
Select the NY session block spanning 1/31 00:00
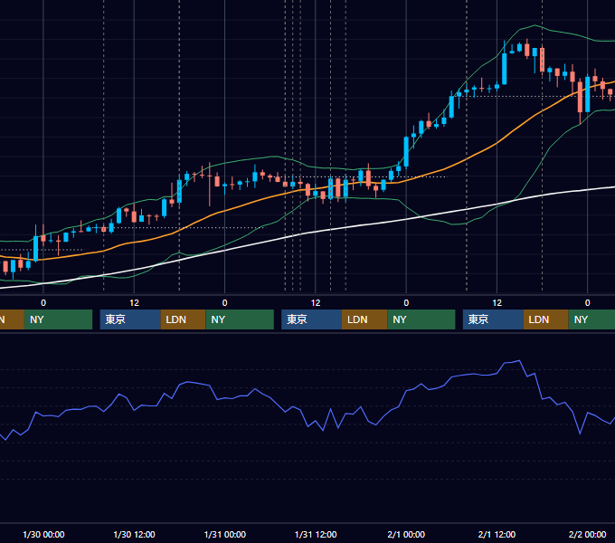(x=240, y=319)
